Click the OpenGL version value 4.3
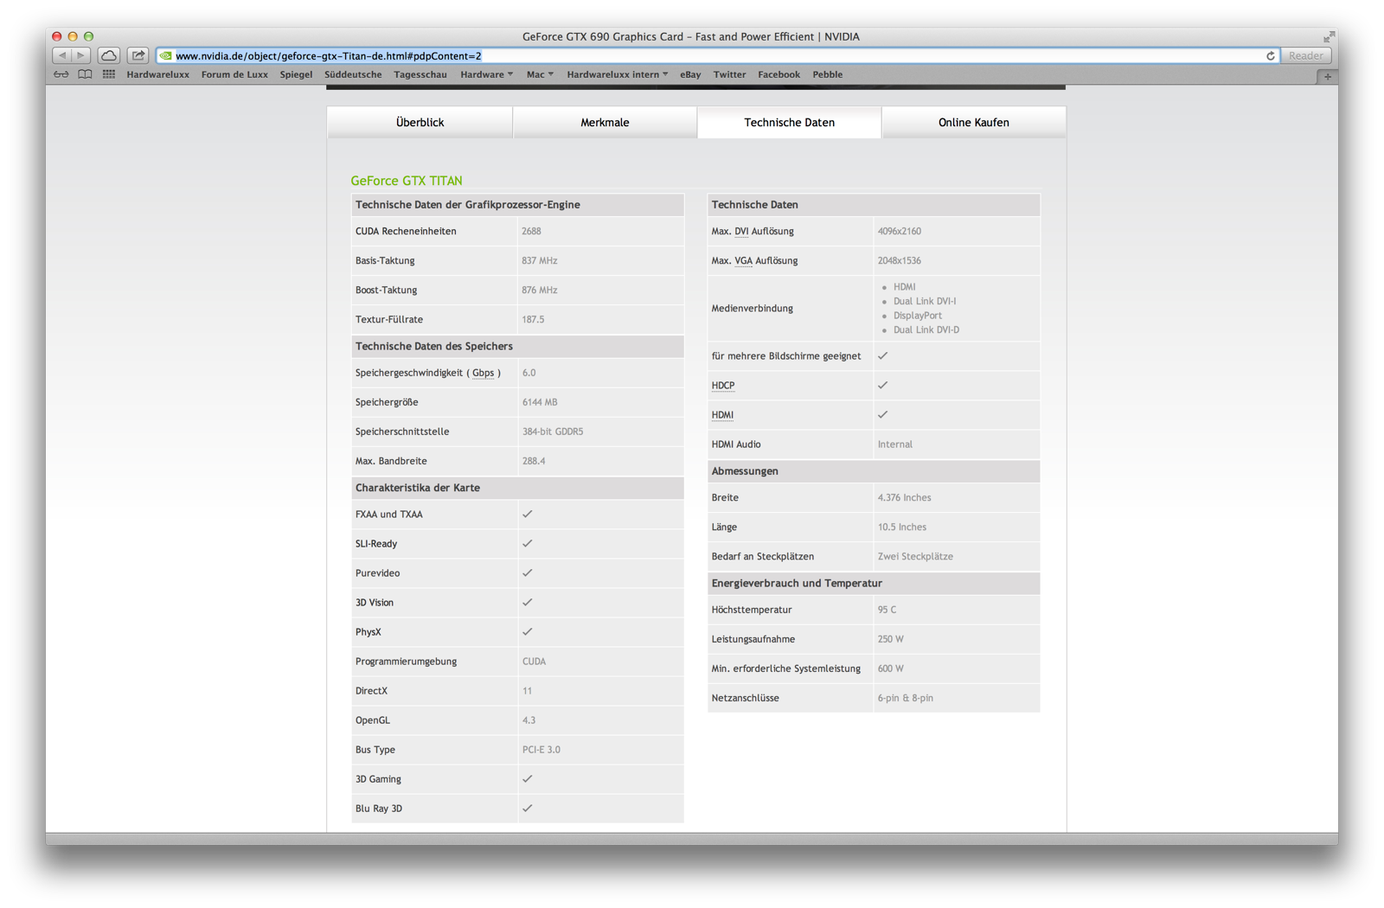Viewport: 1384px width, 908px height. pos(529,720)
